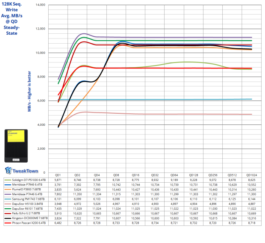Click the 'MB/s - Higher is better' axis label
The image size is (265, 243).
tap(29, 92)
